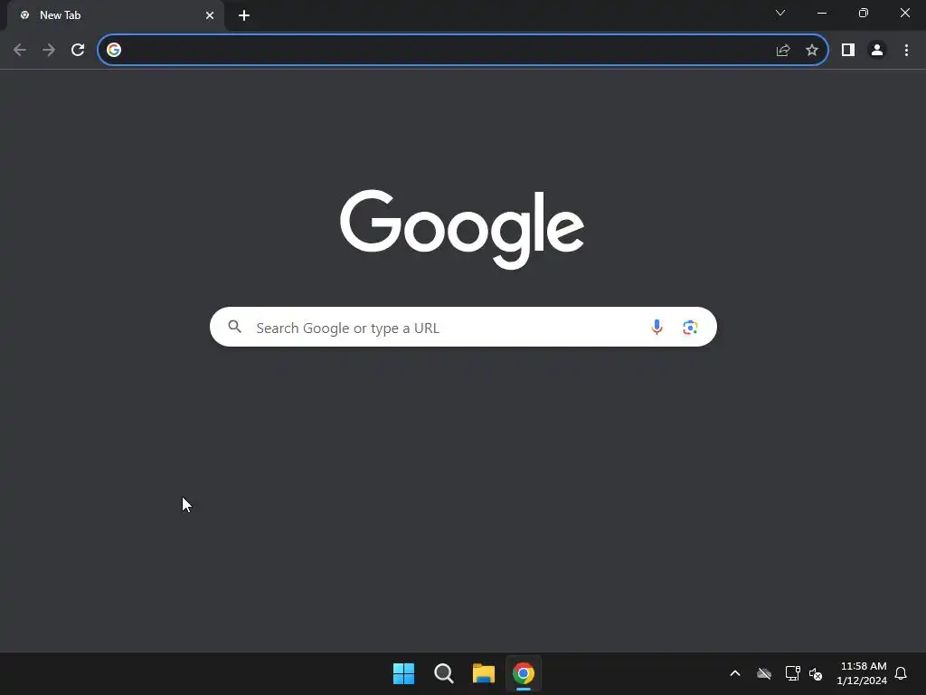Minimize the Chrome window
This screenshot has height=695, width=926.
[822, 13]
